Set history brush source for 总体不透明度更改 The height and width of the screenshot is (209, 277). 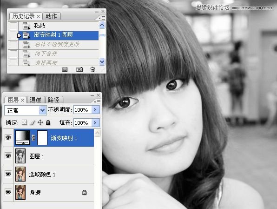click(13, 45)
